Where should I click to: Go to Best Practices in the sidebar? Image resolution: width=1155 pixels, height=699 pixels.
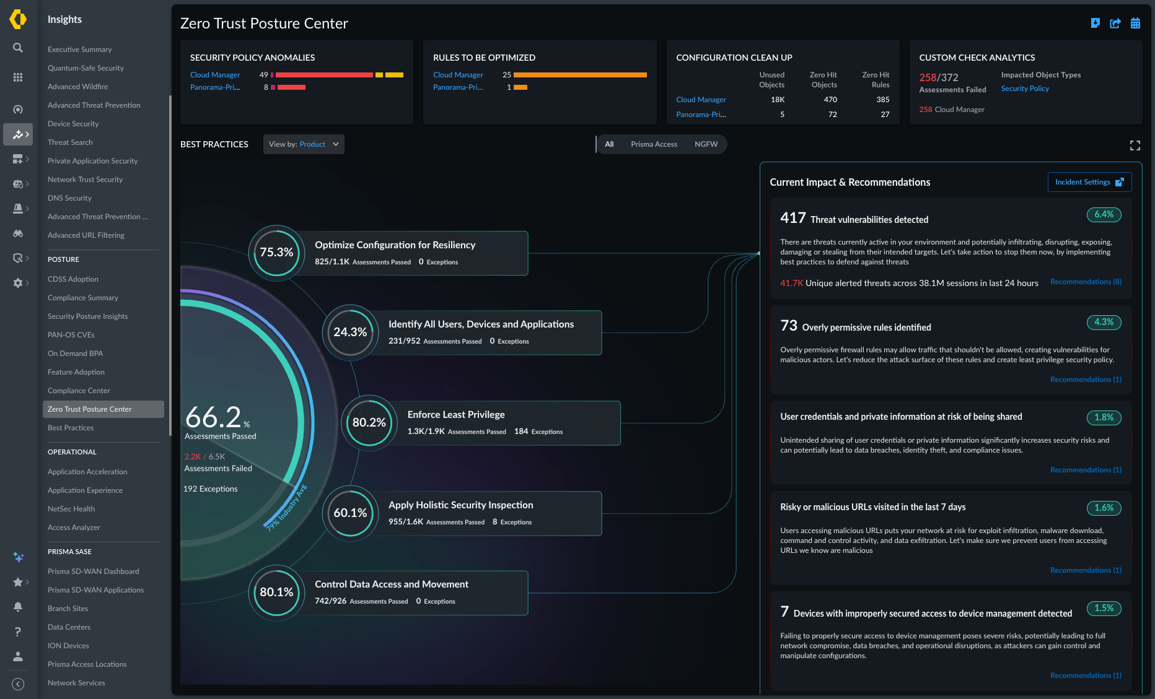[71, 428]
